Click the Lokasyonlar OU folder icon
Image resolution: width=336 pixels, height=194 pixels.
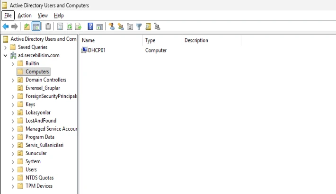click(x=20, y=112)
